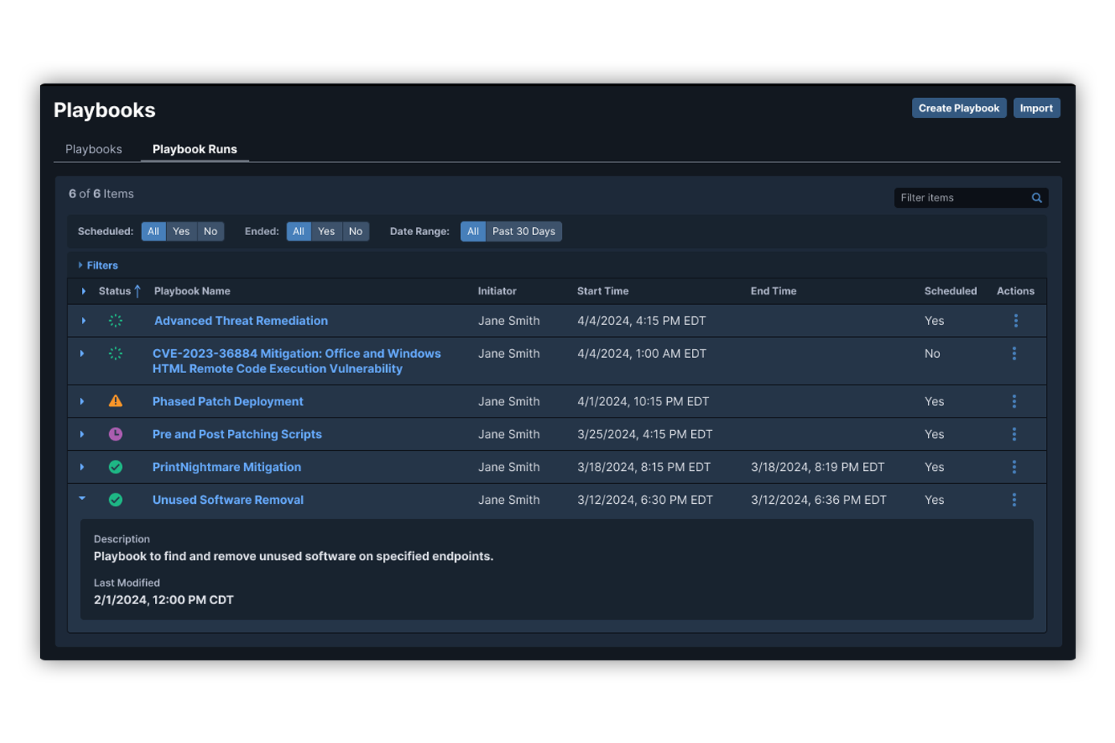The height and width of the screenshot is (743, 1115).
Task: Click the purple clock icon for Pre and Post Patching Scripts
Action: 116,434
